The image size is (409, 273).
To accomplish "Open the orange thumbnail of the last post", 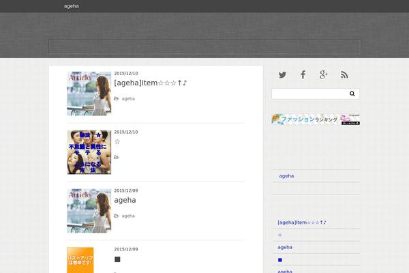I will [80, 260].
